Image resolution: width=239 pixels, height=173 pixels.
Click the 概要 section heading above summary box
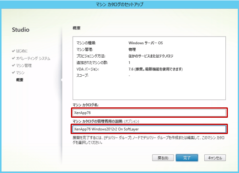(x=77, y=28)
